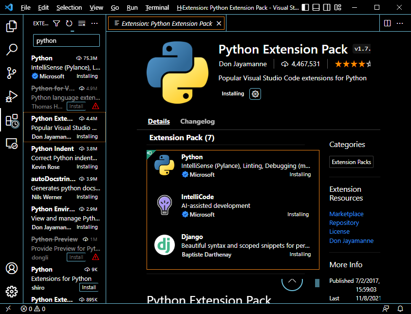Open Python by Microsoft in pack list
The height and width of the screenshot is (314, 411).
coord(233,166)
